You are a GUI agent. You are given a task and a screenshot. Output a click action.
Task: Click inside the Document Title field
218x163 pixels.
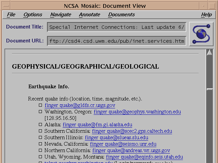click(x=117, y=27)
